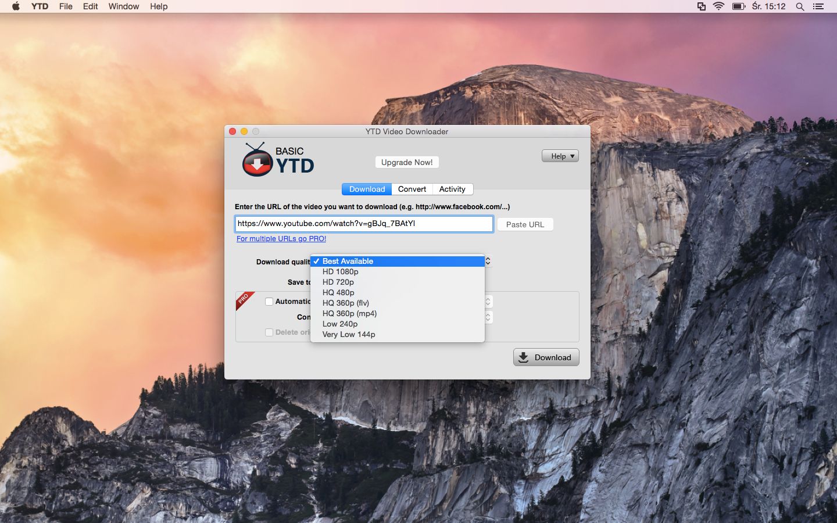Viewport: 837px width, 523px height.
Task: Select Low 240p quality
Action: tap(398, 324)
